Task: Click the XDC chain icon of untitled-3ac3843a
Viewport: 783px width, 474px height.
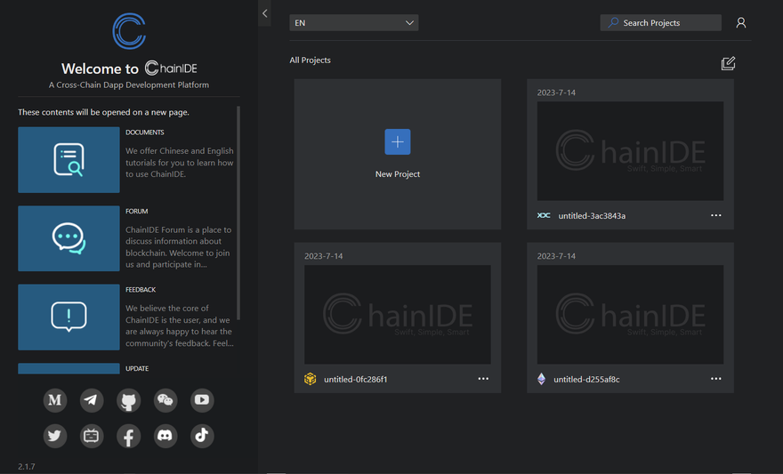Action: (x=544, y=215)
